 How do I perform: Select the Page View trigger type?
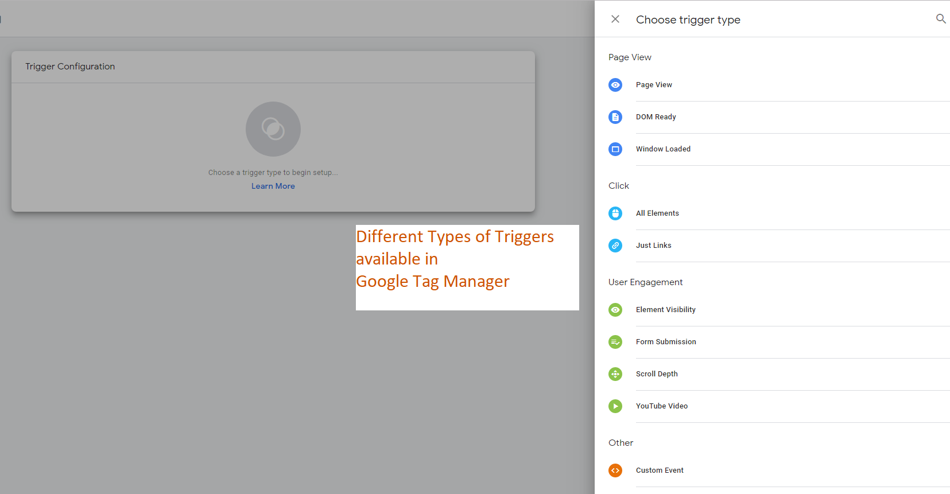tap(772, 85)
